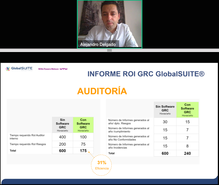Click the 8 cell
Image resolution: width=219 pixels, height=185 pixels.
[188, 146]
